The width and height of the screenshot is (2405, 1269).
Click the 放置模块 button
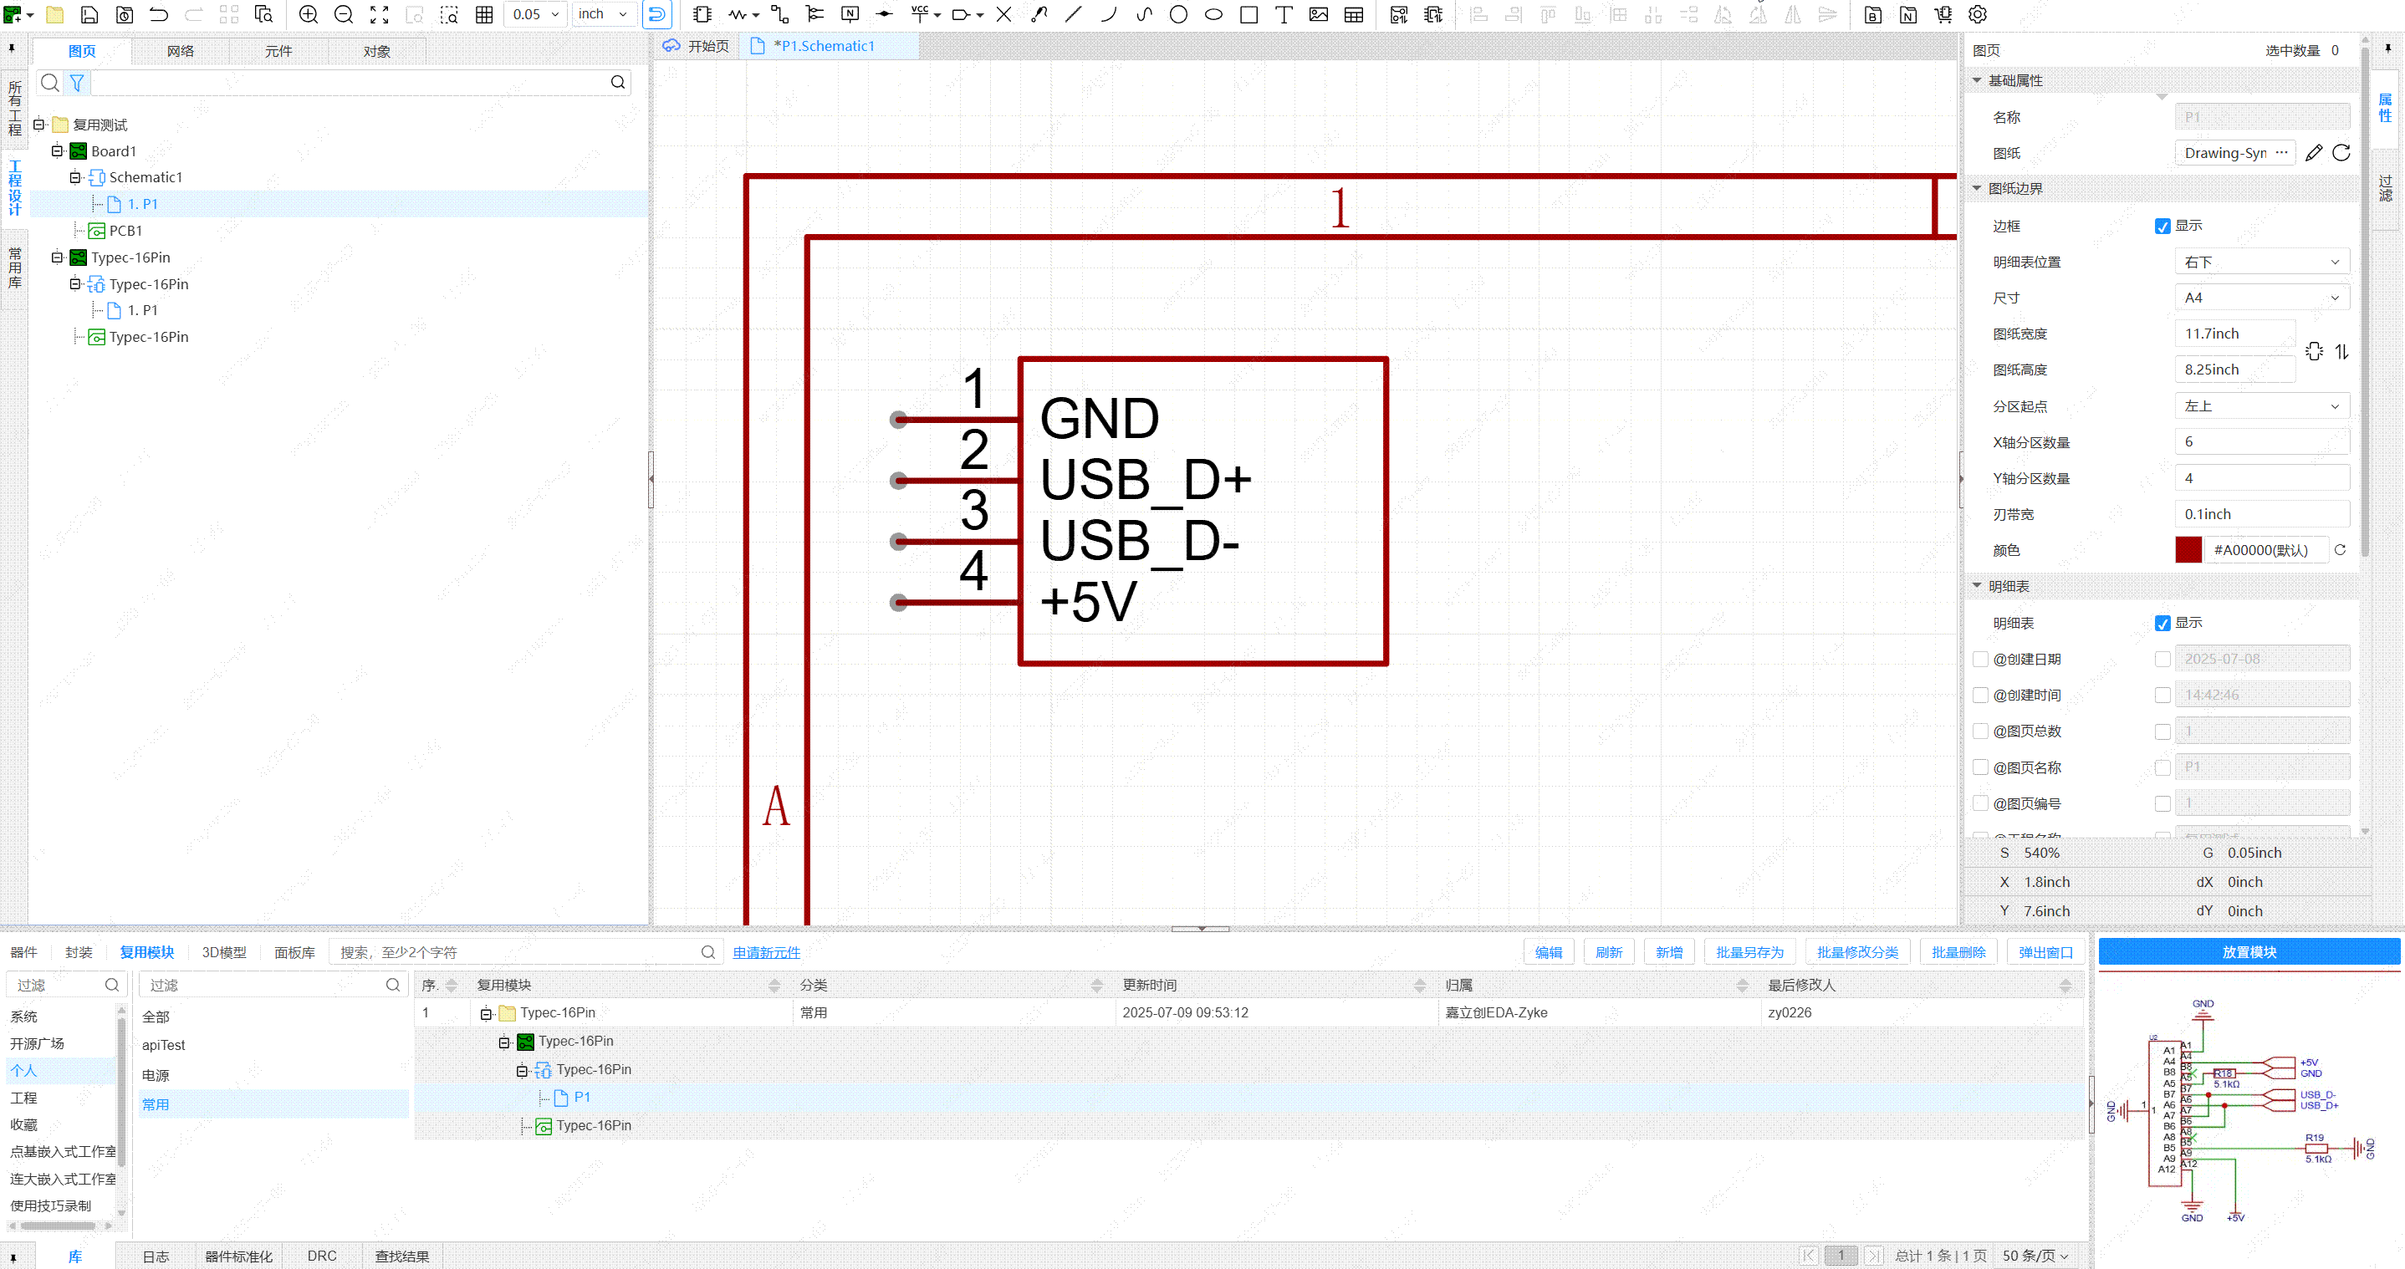tap(2248, 951)
